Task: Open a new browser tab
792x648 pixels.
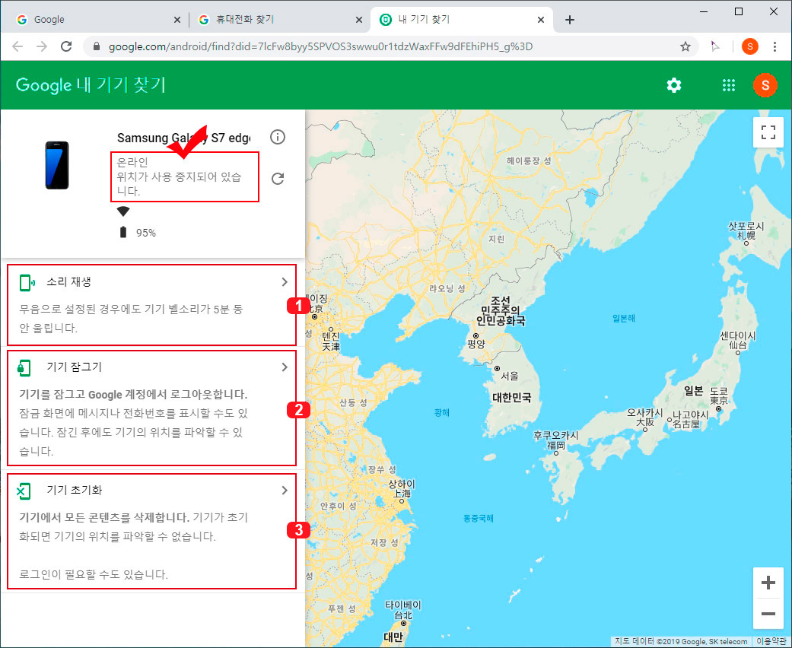Action: 570,20
